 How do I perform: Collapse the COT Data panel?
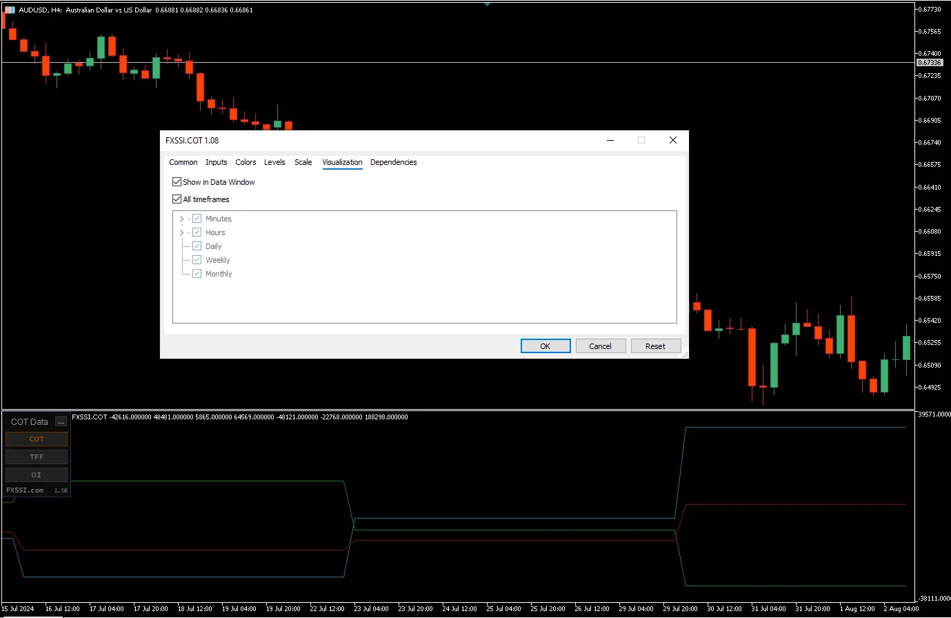[61, 421]
